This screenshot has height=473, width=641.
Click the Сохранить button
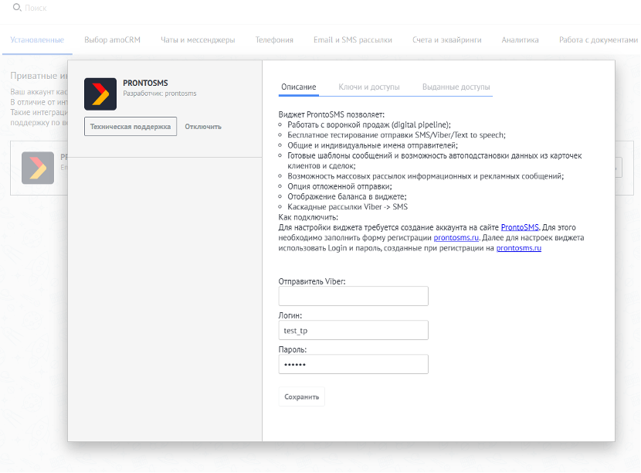click(x=302, y=396)
